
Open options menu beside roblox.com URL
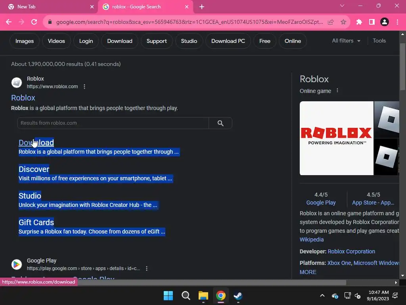tap(84, 87)
